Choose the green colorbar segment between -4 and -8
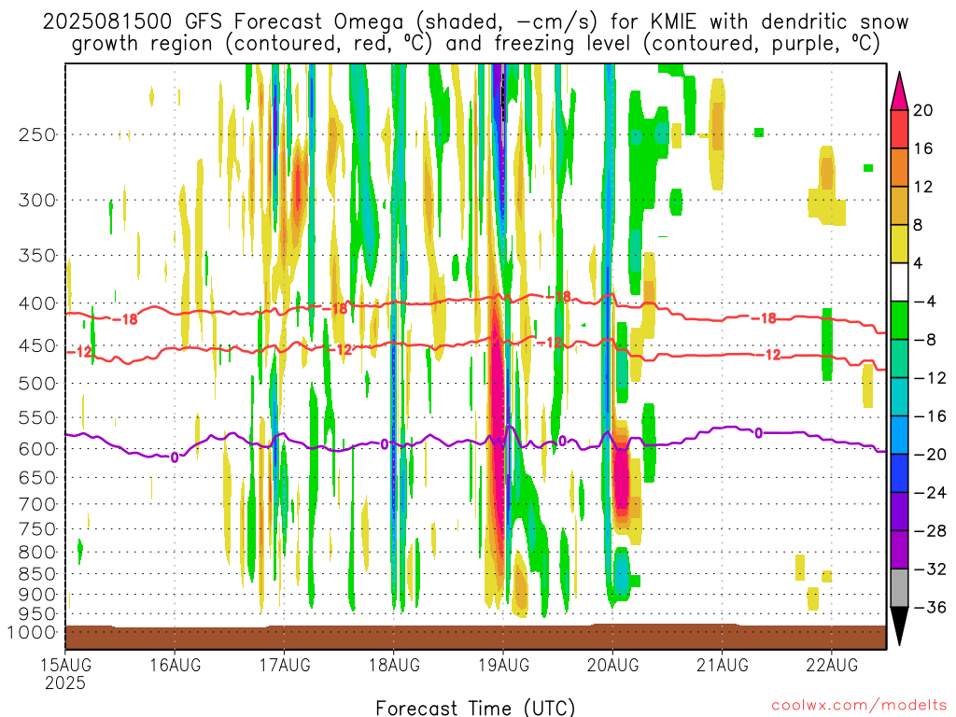This screenshot has height=717, width=956. tap(899, 321)
